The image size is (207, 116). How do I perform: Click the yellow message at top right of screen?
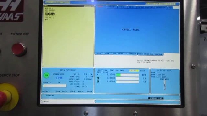coord(160,4)
